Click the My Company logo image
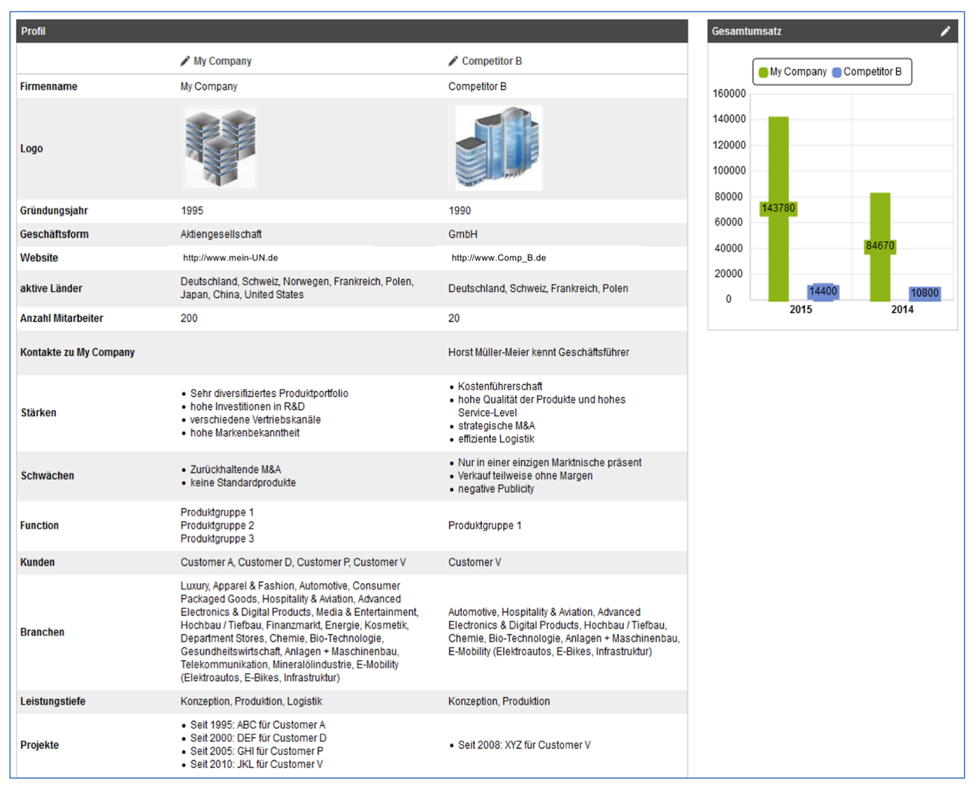Screen dimensions: 978x790 tap(220, 147)
